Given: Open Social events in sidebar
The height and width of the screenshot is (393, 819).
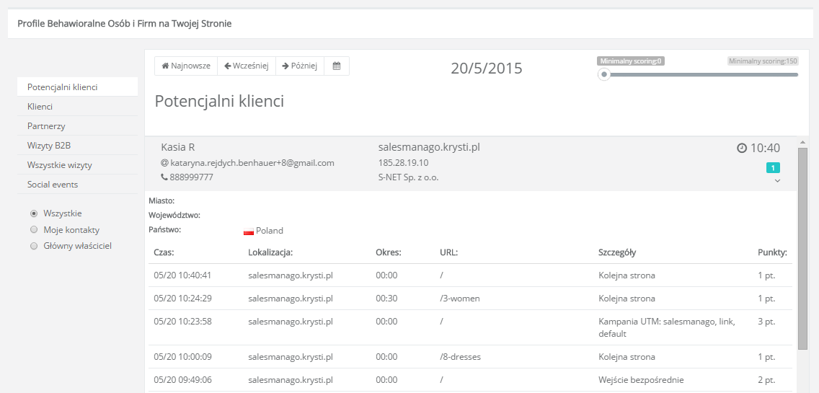Looking at the screenshot, I should click(x=53, y=185).
